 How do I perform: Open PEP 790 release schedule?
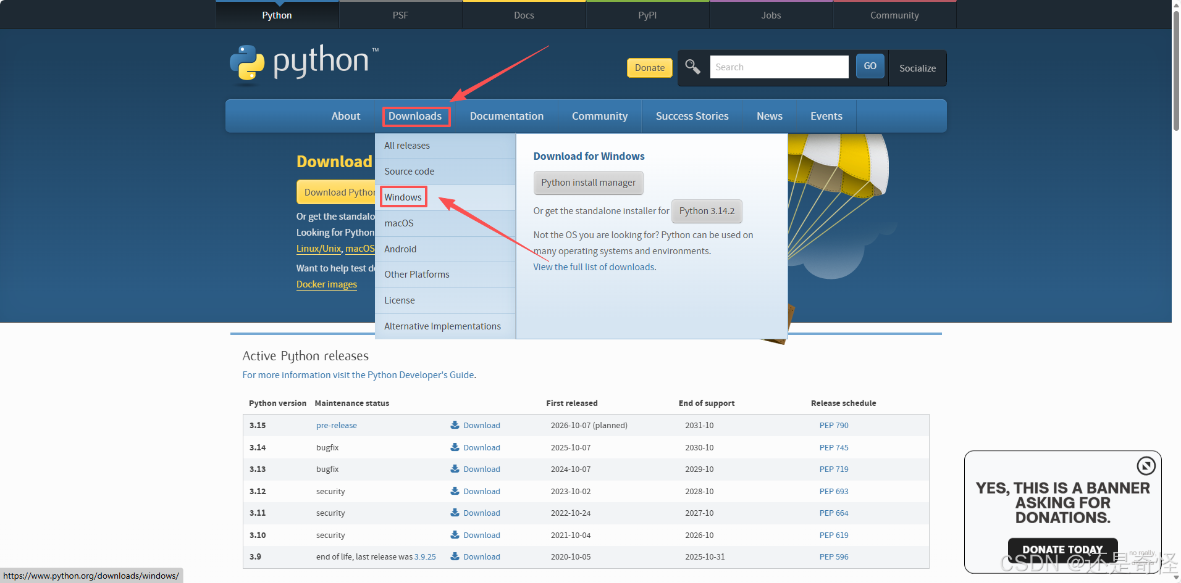tap(834, 426)
